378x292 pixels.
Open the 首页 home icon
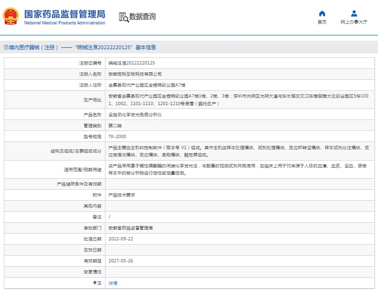[322, 13]
